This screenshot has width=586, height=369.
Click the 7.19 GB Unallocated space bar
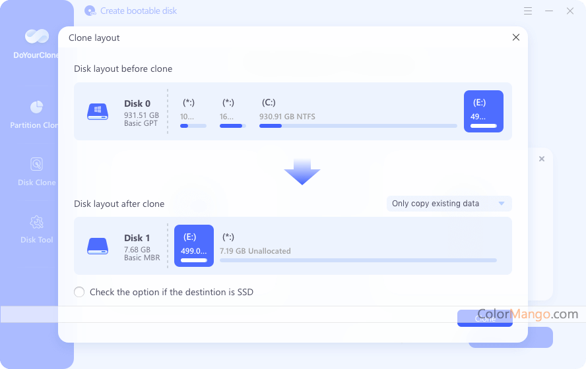pyautogui.click(x=358, y=250)
